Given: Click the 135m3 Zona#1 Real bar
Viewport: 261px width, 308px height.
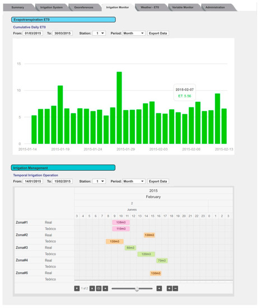Looking at the screenshot, I should coord(121,222).
